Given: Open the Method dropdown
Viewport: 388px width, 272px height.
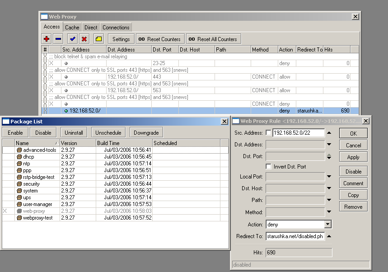Looking at the screenshot, I should pyautogui.click(x=329, y=212).
